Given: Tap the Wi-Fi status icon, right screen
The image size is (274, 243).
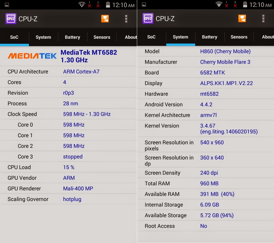Looking at the screenshot, I should 219,4.
